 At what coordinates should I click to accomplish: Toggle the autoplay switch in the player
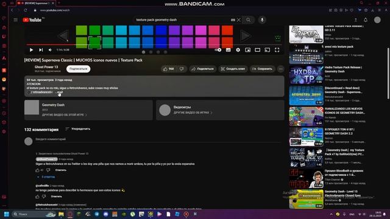218,50
